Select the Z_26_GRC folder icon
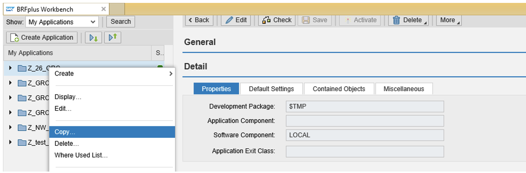 click(22, 68)
